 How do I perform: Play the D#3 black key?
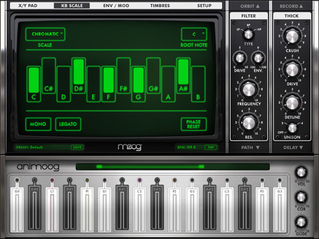click(x=245, y=207)
